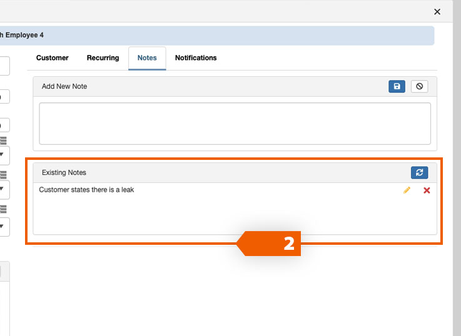The width and height of the screenshot is (461, 336).
Task: Expand the middle dropdown on the left edge
Action: (x=3, y=188)
